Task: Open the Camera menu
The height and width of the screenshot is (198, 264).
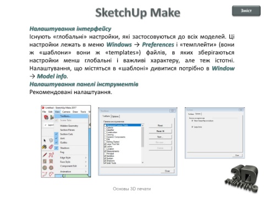Action: (66, 112)
